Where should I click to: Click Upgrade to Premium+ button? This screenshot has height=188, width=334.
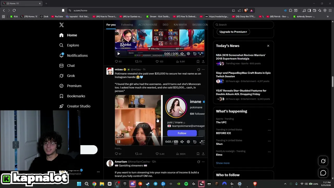[x=233, y=32]
